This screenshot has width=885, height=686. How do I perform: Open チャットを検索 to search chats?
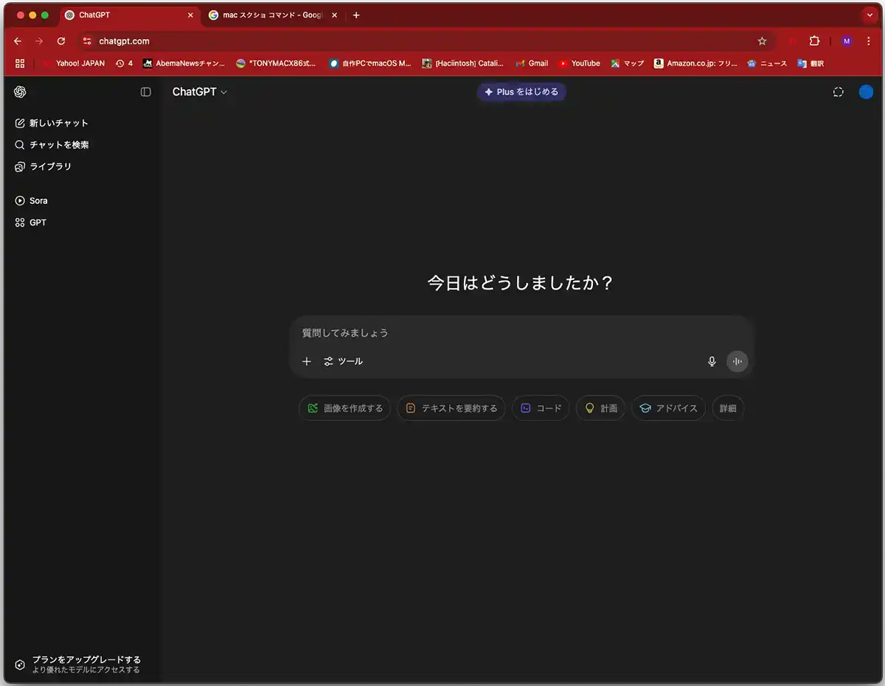[x=52, y=145]
